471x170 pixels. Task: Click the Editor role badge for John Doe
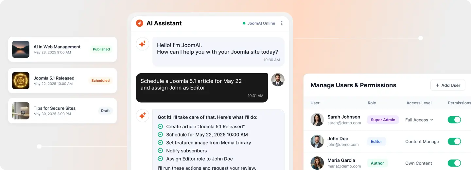[x=376, y=141]
